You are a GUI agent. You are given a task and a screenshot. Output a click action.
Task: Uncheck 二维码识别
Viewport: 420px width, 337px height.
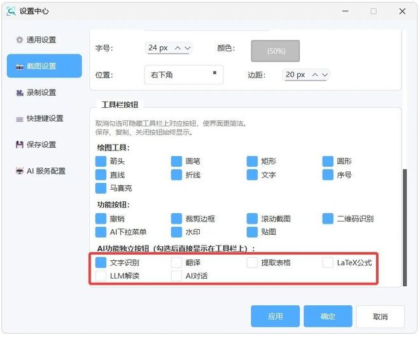[328, 219]
